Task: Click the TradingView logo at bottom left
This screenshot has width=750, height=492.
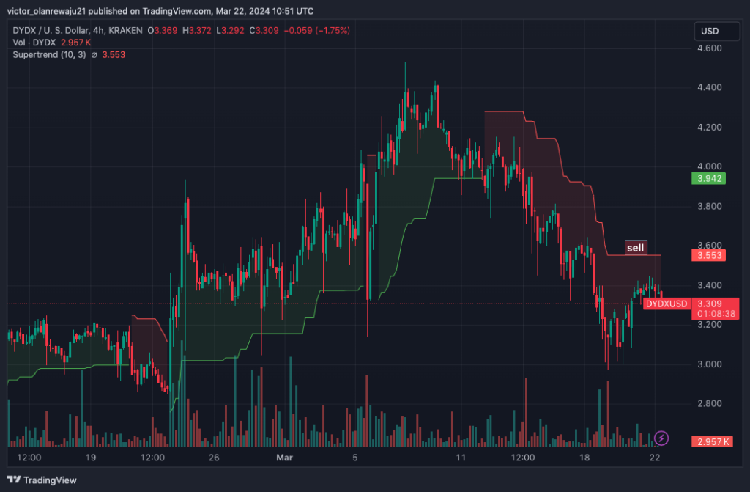Action: point(42,480)
